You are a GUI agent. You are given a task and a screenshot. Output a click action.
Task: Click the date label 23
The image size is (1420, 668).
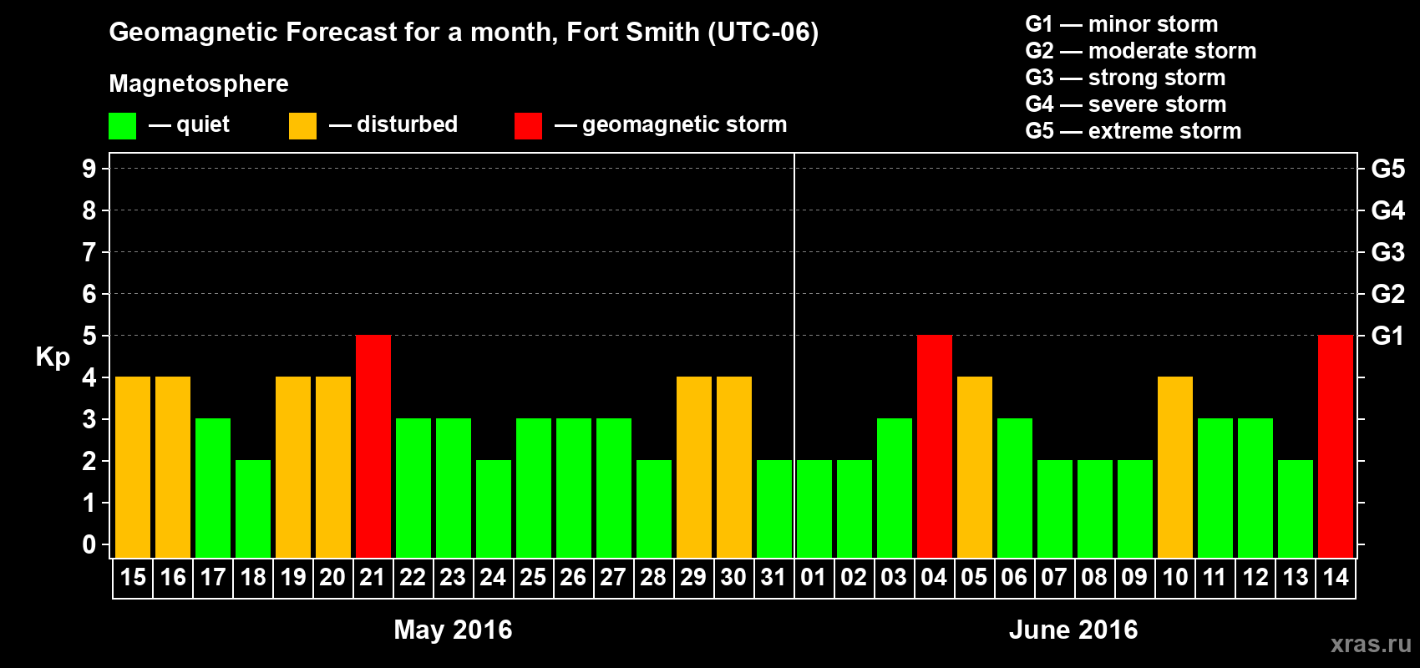[453, 578]
